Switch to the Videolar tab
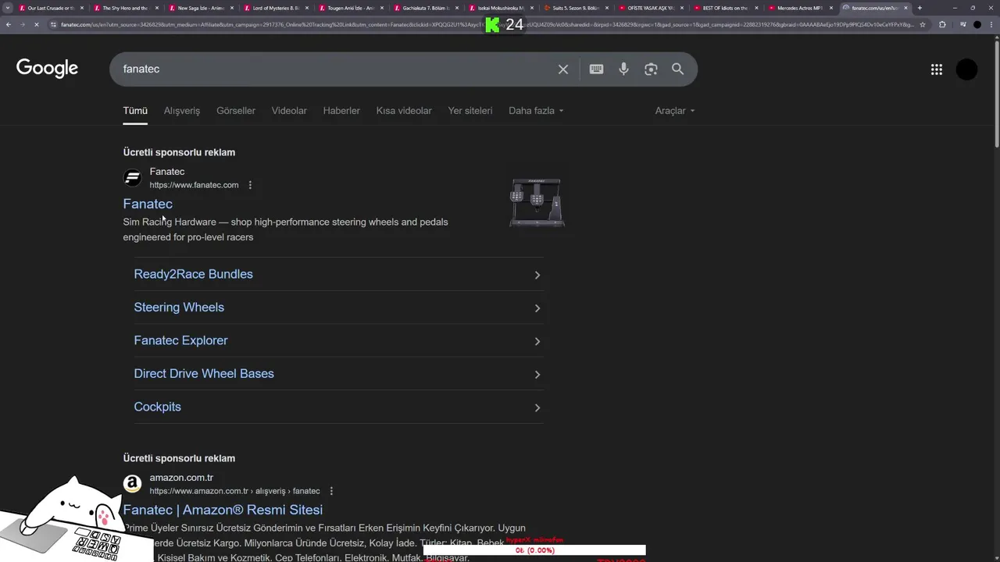The width and height of the screenshot is (1000, 562). tap(289, 111)
